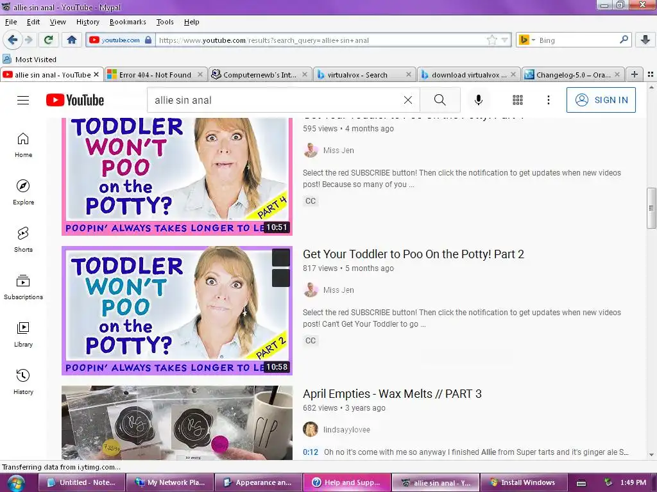
Task: Click the Miss Jen channel under Part 2 video
Action: coord(338,290)
